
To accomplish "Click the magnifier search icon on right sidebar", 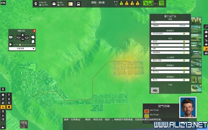I will (206, 27).
